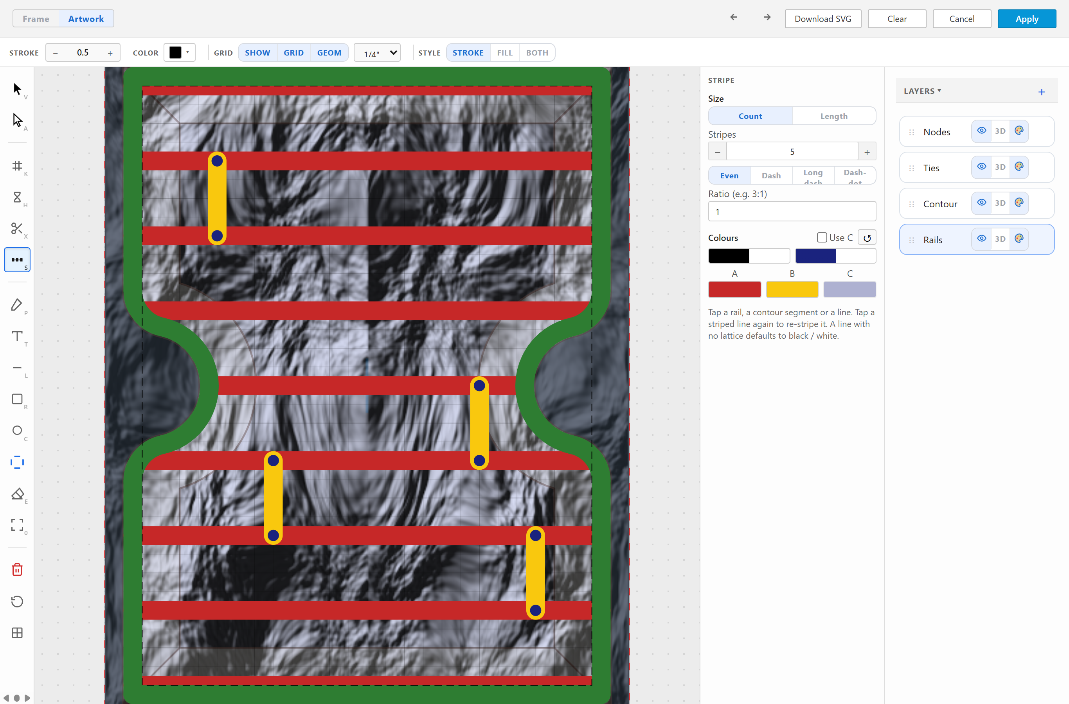
Task: Hide the Nodes layer with eye icon
Action: tap(982, 131)
